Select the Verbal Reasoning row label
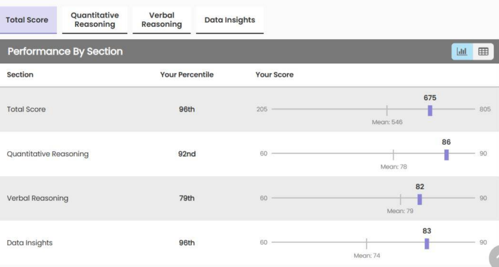The width and height of the screenshot is (499, 267). 37,198
